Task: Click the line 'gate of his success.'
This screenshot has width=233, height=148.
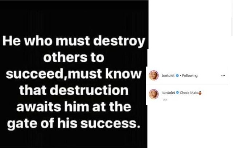Action: [74, 124]
